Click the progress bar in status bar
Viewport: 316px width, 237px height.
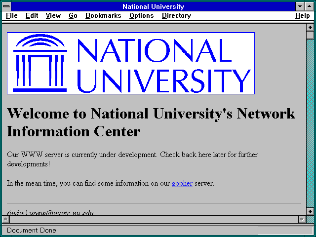[x=285, y=231]
